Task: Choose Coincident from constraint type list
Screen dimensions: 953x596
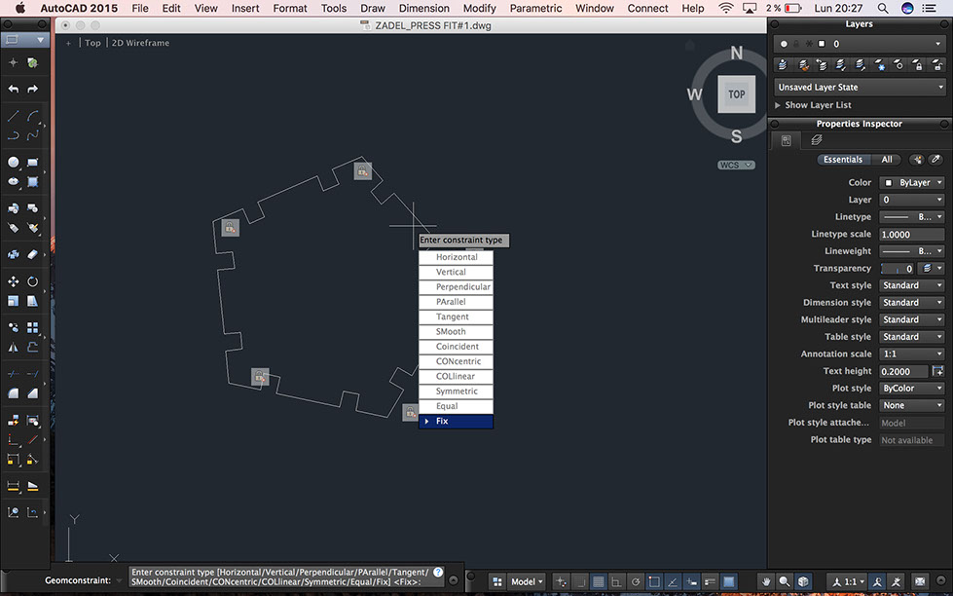Action: click(456, 347)
